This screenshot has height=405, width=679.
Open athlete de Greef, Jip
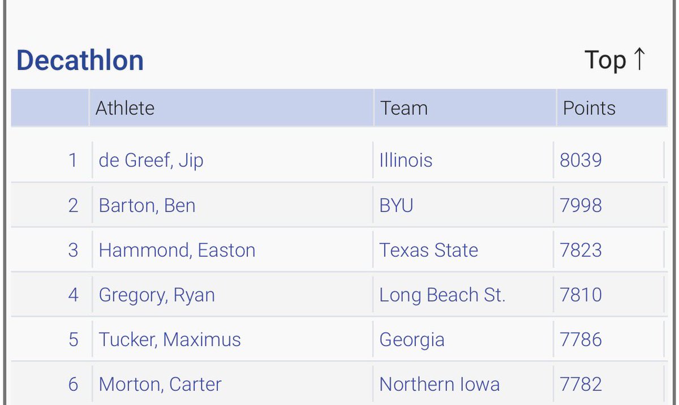[151, 160]
